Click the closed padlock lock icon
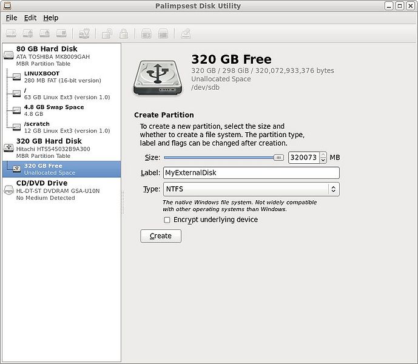The width and height of the screenshot is (418, 364). coord(124,33)
